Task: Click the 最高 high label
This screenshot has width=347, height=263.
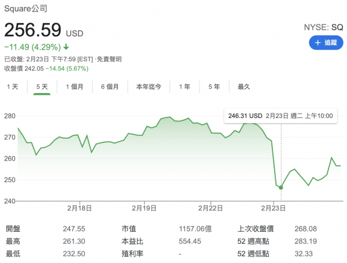Action: point(13,241)
